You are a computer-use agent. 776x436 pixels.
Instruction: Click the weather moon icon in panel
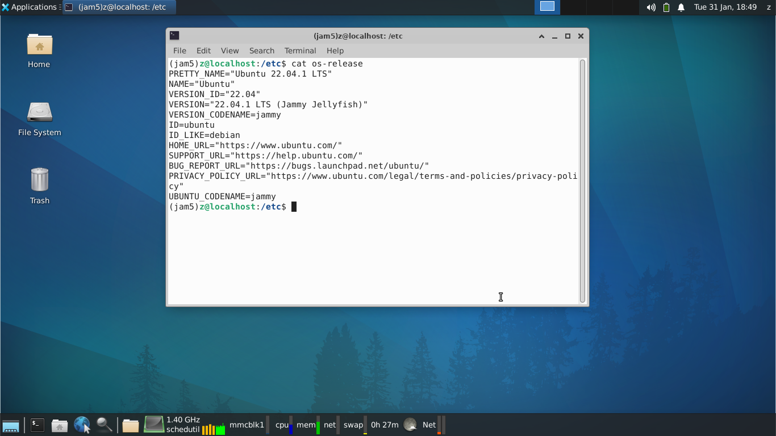[x=410, y=425]
